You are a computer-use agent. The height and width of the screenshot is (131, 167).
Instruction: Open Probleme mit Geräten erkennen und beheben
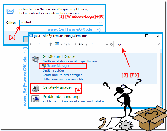[74, 101]
